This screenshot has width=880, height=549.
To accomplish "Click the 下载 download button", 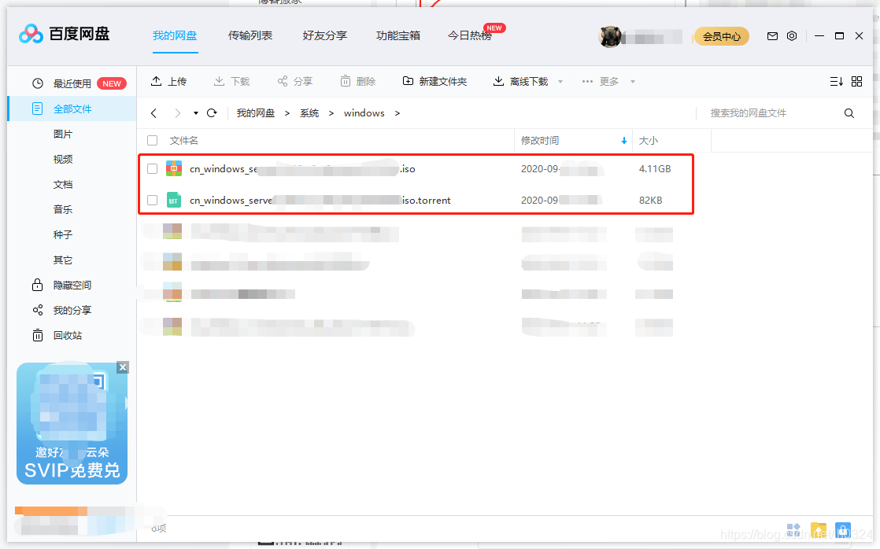I will pyautogui.click(x=231, y=81).
